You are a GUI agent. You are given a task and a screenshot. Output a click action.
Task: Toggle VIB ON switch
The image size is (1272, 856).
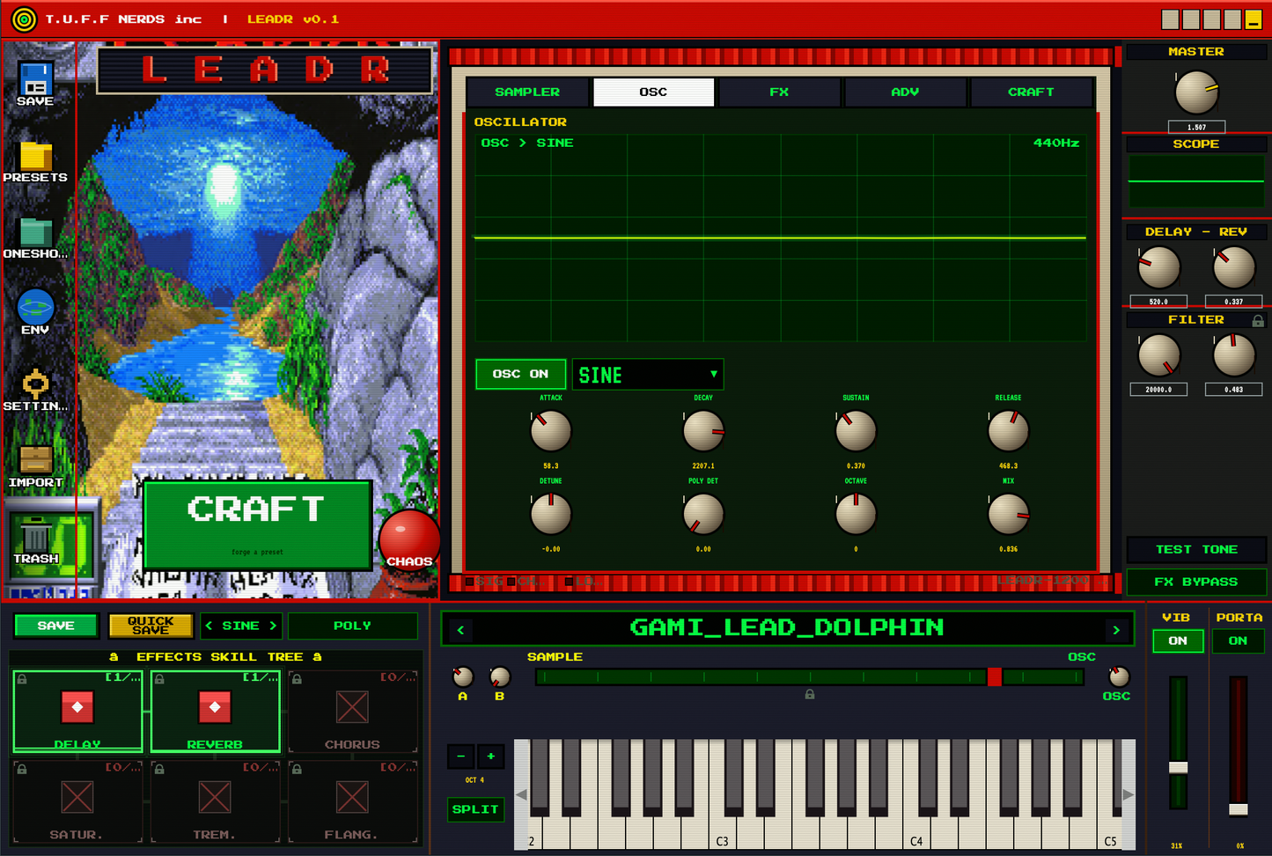pos(1178,641)
